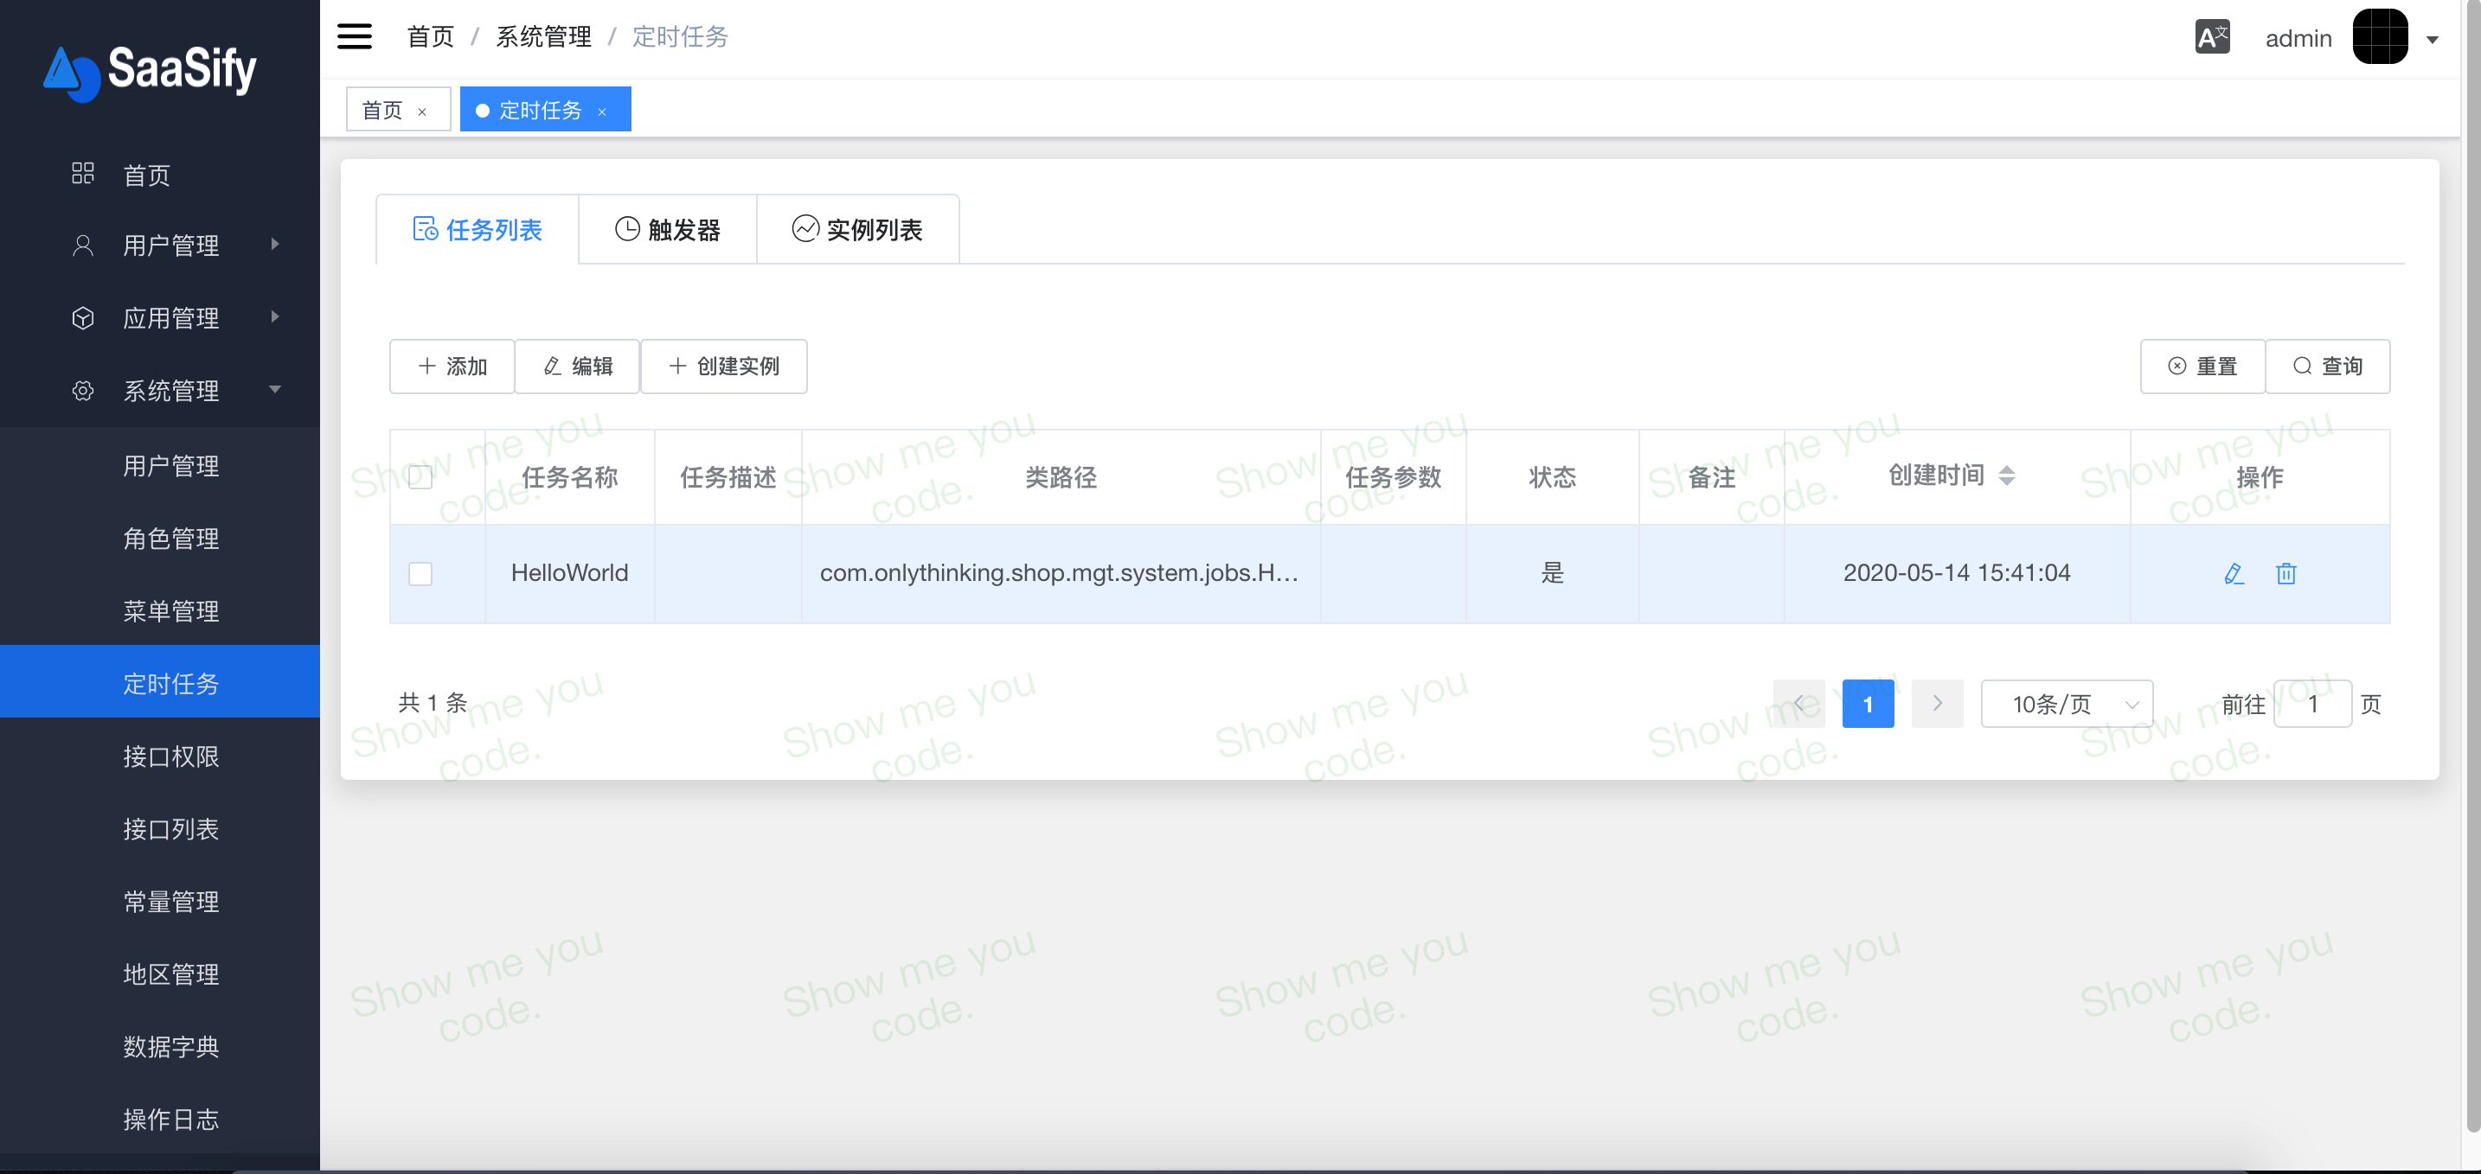Screen dimensions: 2481x1174
Task: Expand 用户管理 sidebar menu
Action: tap(171, 246)
